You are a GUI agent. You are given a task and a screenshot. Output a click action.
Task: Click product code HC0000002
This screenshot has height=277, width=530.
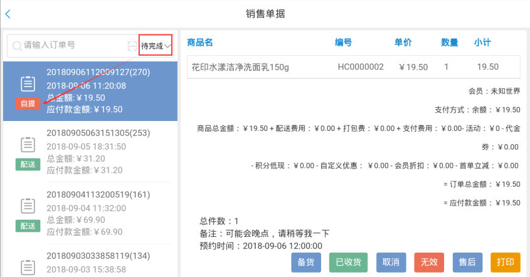361,67
